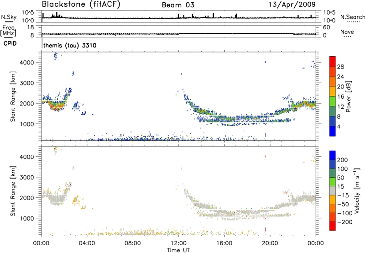Click the Slant Range axis title of velocity panel
The height and width of the screenshot is (253, 365).
pyautogui.click(x=13, y=191)
